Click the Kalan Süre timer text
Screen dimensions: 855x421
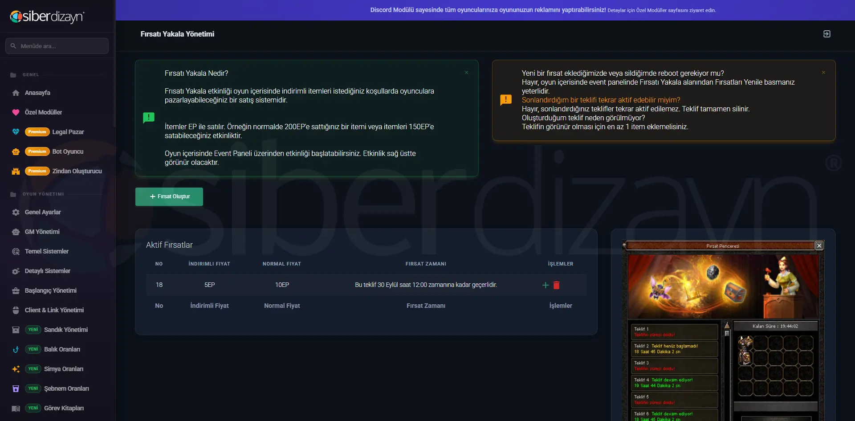point(775,326)
